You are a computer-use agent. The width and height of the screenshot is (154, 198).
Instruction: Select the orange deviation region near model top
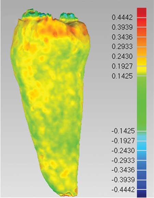pyautogui.click(x=50, y=29)
